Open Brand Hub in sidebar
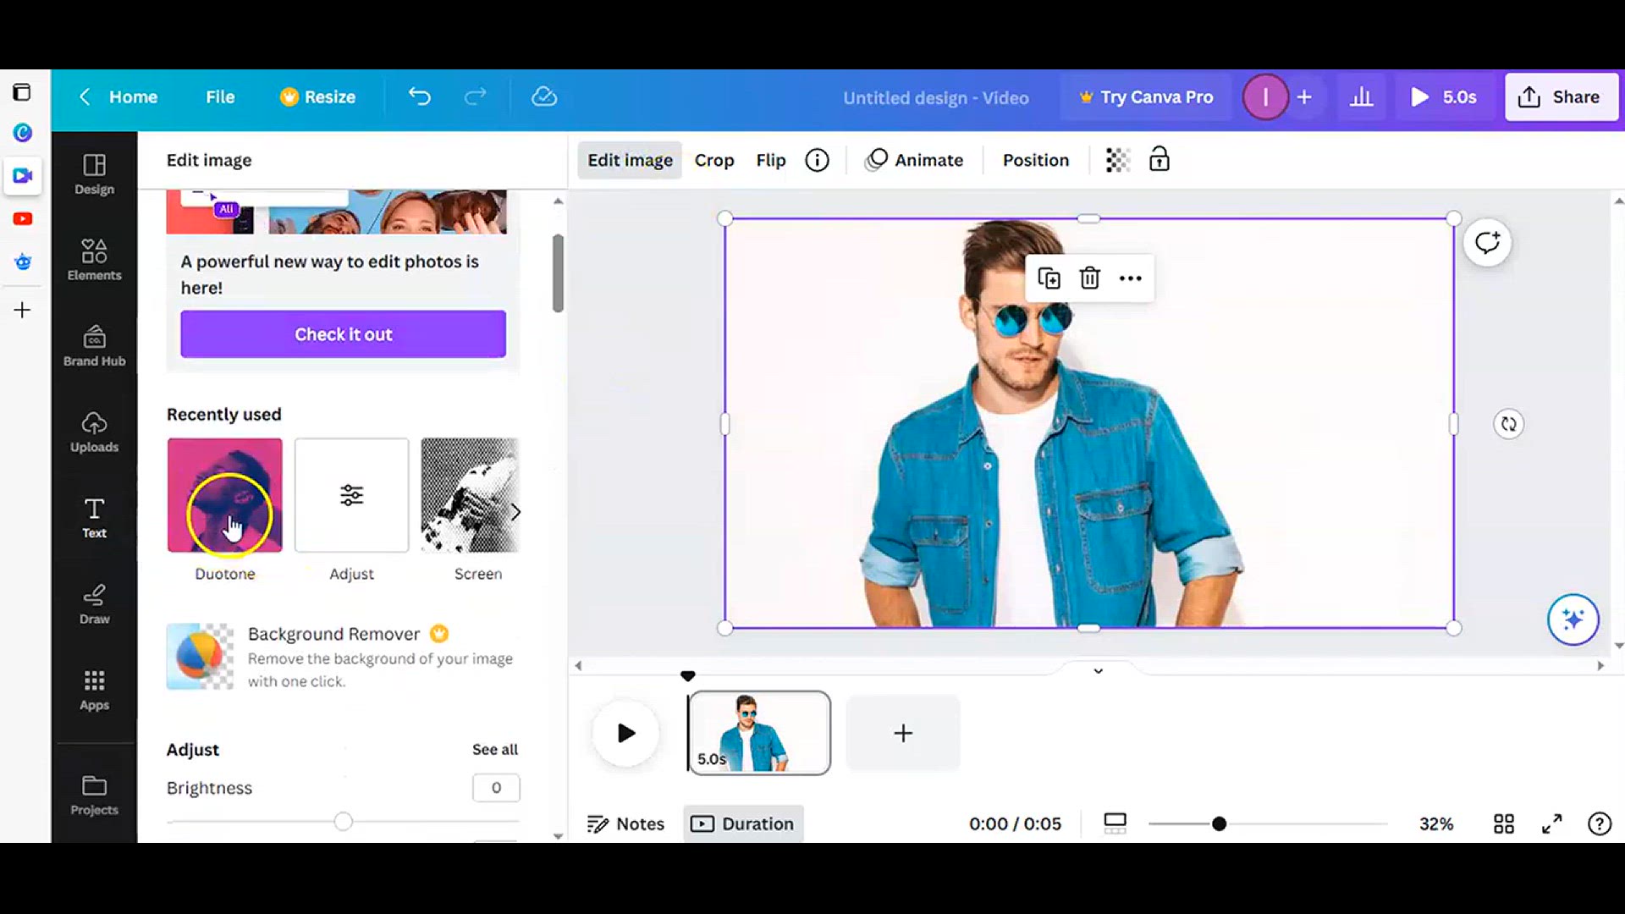The image size is (1625, 914). 94,345
